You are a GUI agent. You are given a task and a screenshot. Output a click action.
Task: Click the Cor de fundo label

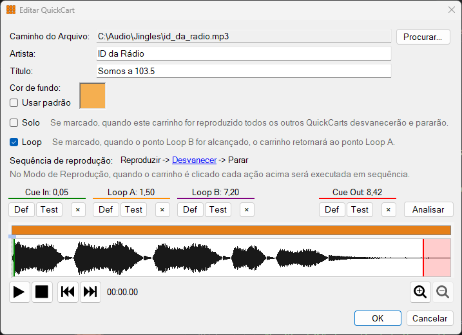(x=35, y=88)
